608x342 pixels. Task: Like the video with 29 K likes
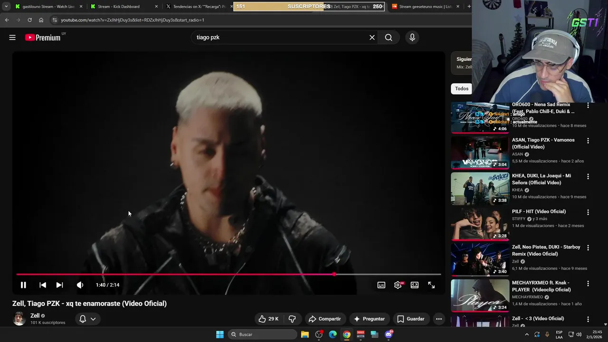tap(268, 319)
